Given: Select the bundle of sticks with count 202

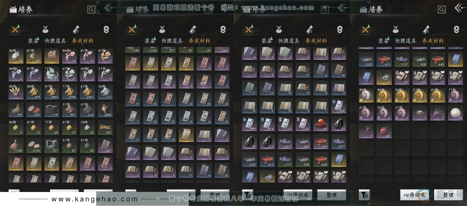Looking at the screenshot, I should [x=105, y=127].
